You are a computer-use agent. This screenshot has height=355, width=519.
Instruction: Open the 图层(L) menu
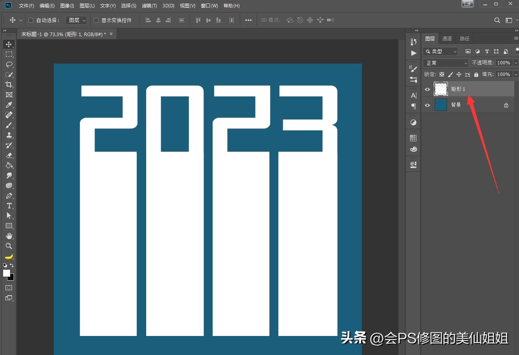pos(87,6)
